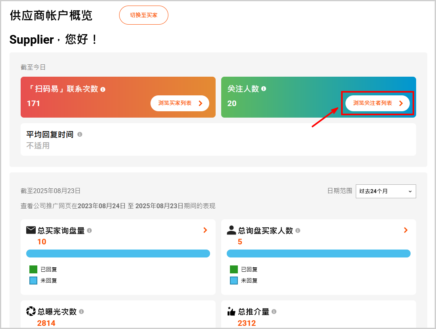Click info icon beside 总买家询盘量

click(x=89, y=230)
